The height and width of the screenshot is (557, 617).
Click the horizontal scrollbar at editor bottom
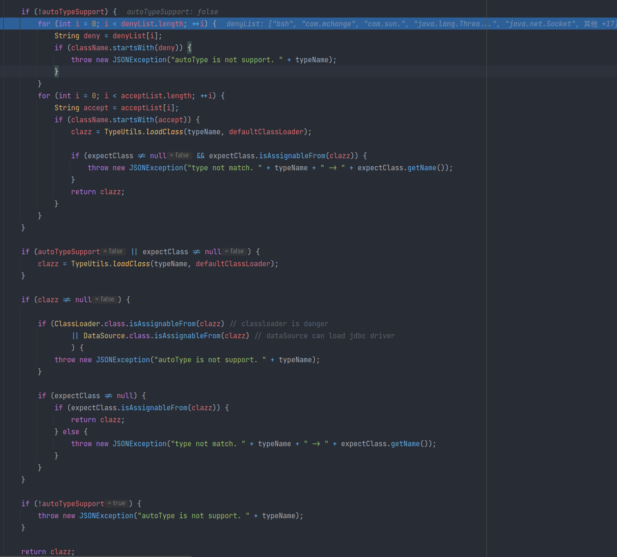pyautogui.click(x=96, y=556)
